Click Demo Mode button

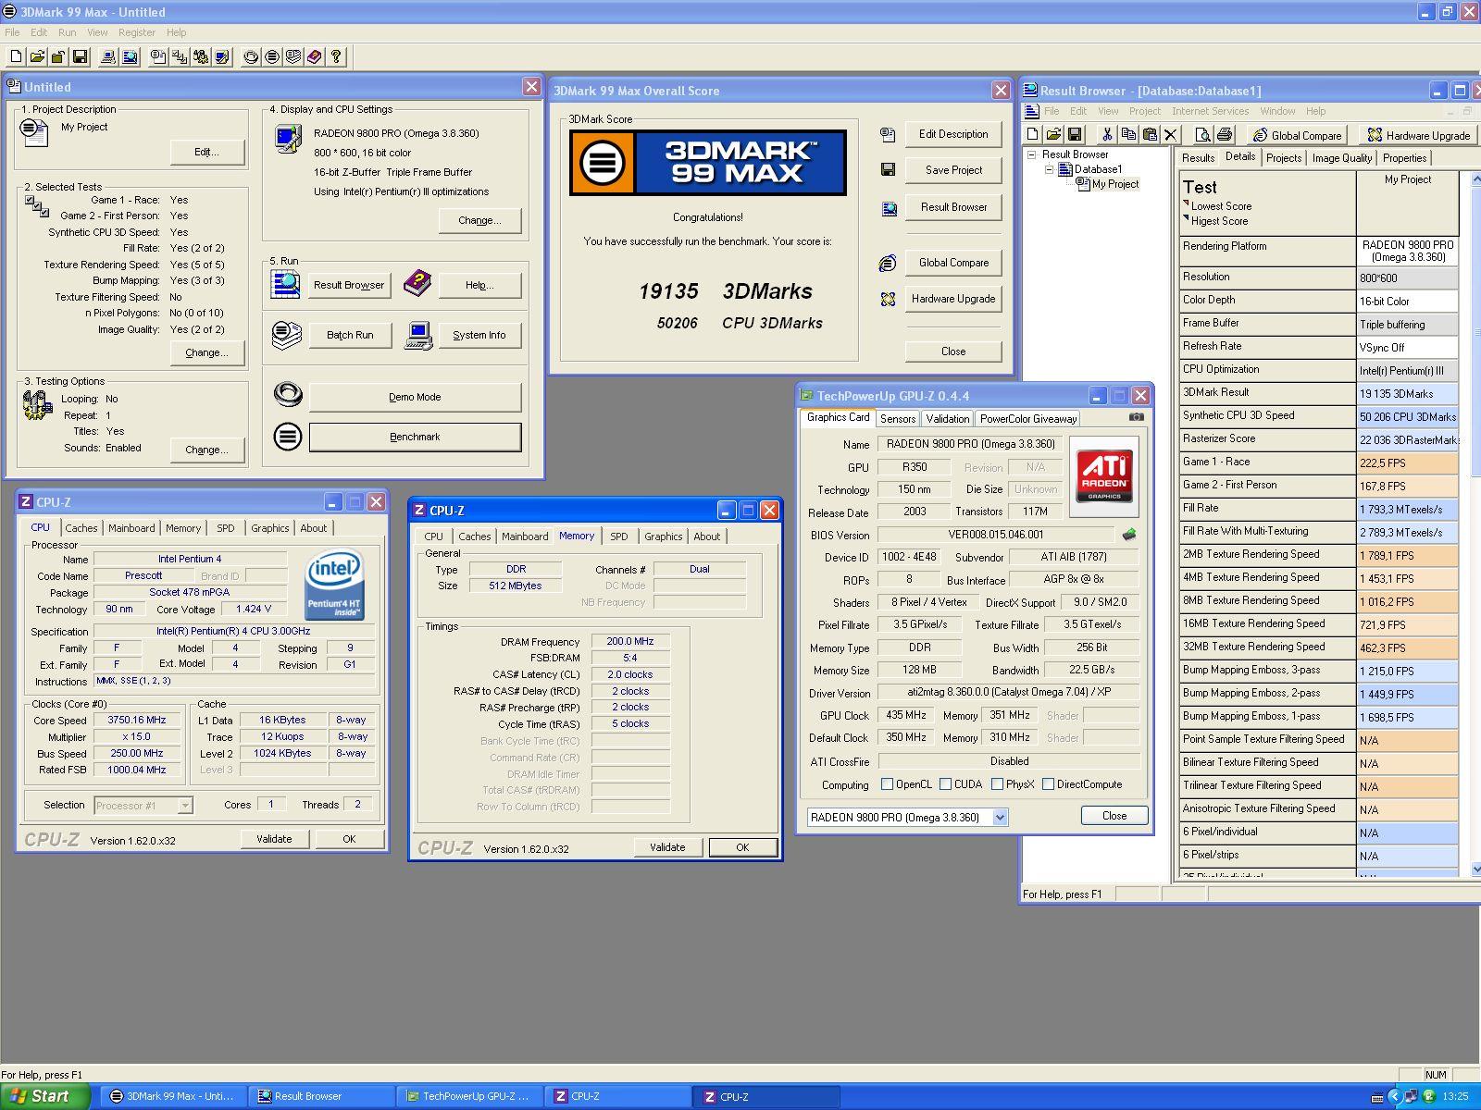(415, 398)
